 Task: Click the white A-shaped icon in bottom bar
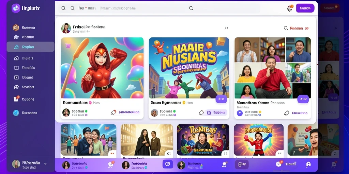pyautogui.click(x=308, y=164)
